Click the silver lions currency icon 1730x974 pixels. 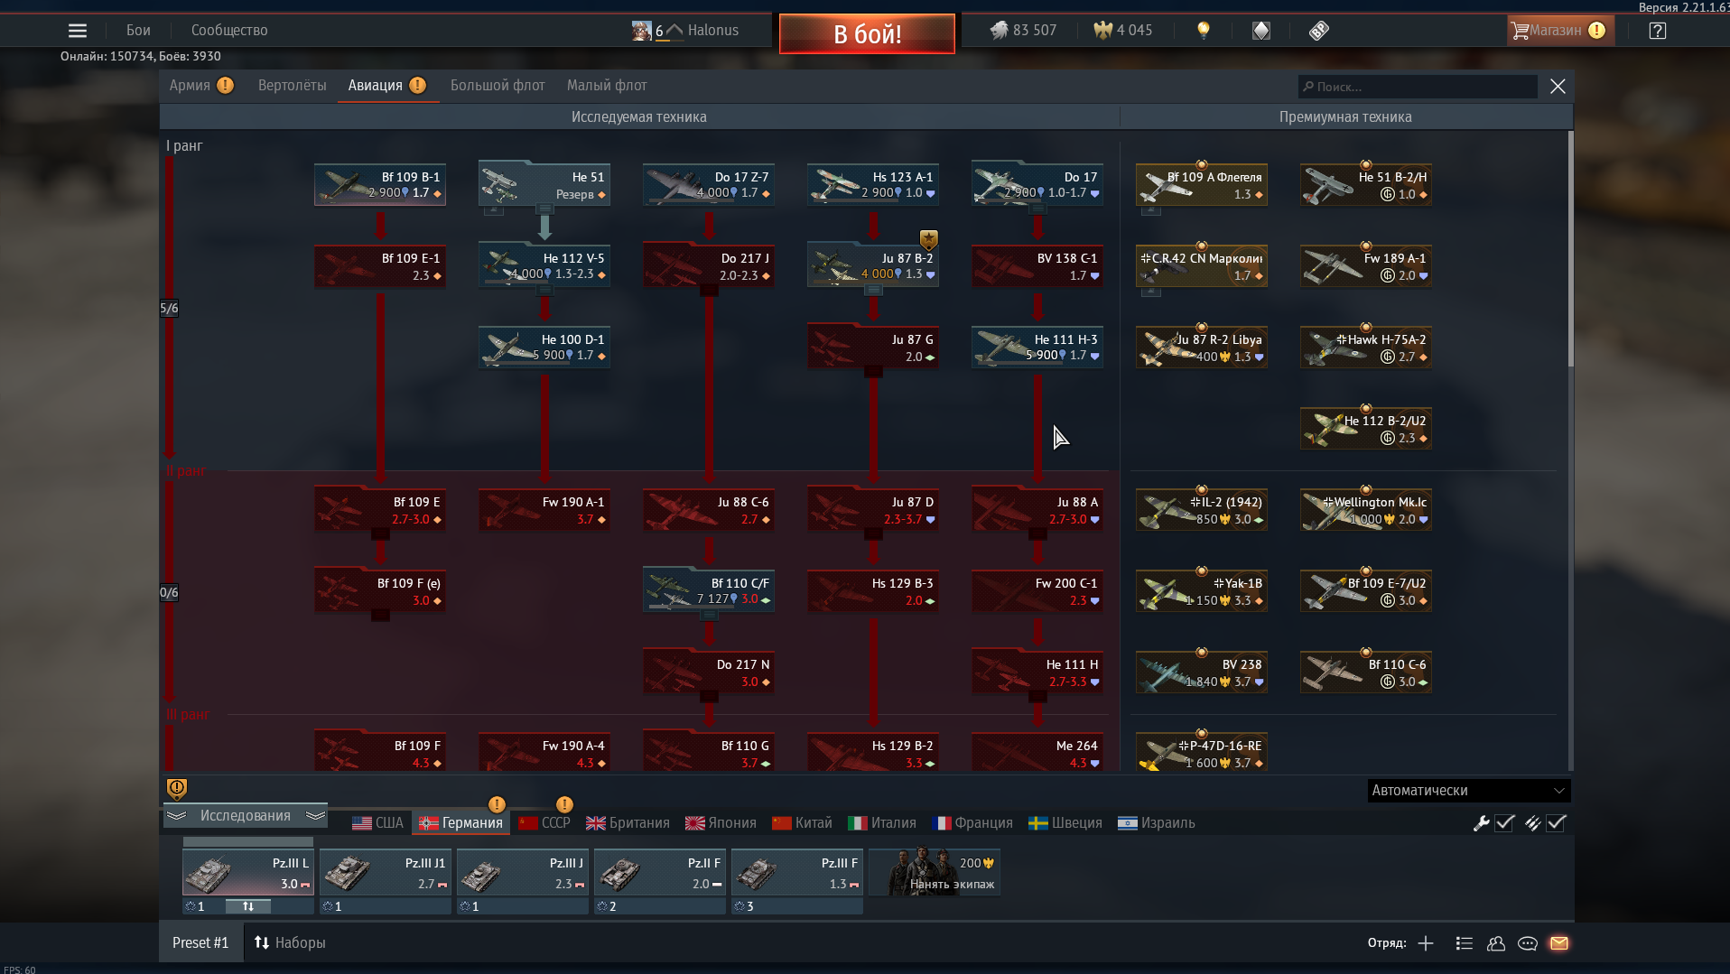pos(999,31)
